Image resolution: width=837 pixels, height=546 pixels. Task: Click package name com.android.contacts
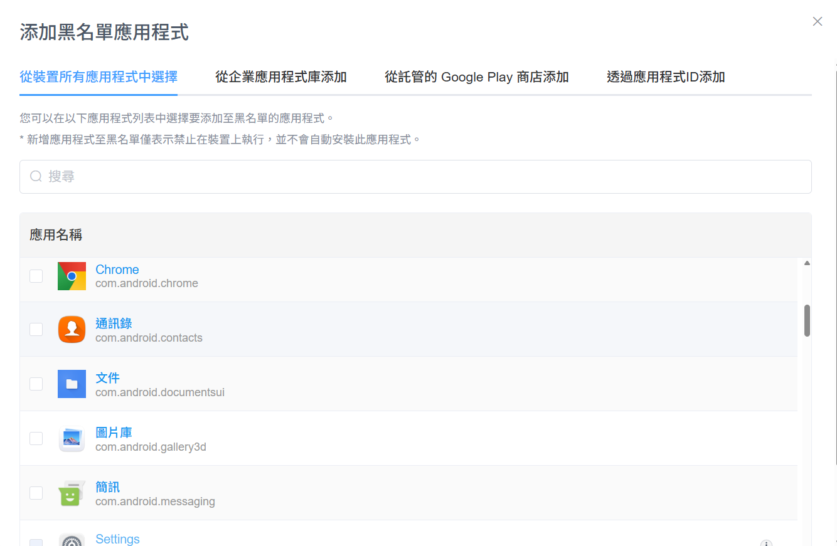(149, 338)
